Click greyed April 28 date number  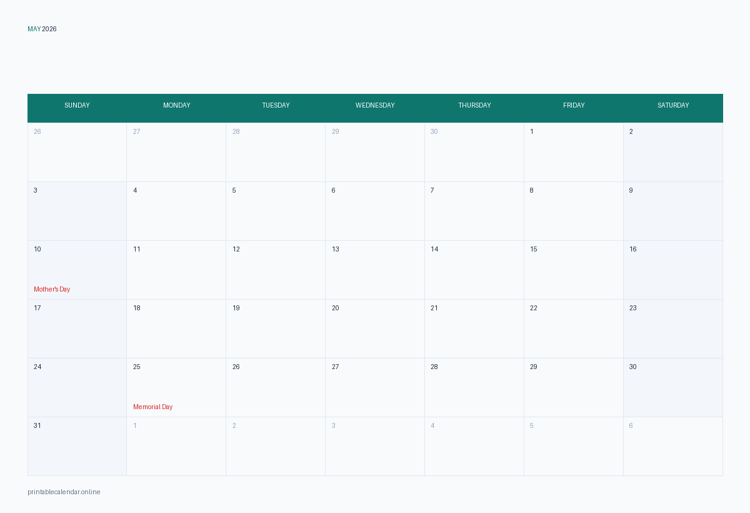coord(236,132)
